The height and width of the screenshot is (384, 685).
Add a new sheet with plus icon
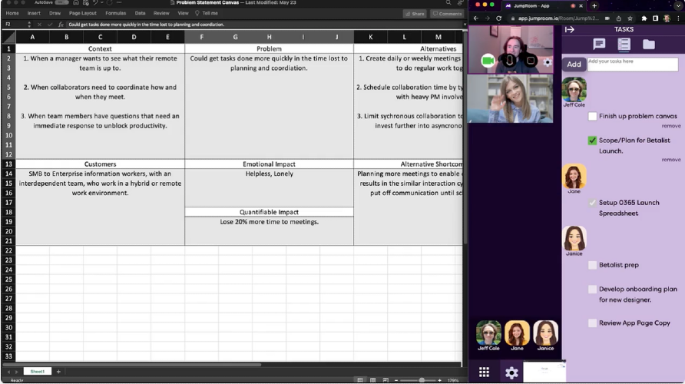pos(58,372)
